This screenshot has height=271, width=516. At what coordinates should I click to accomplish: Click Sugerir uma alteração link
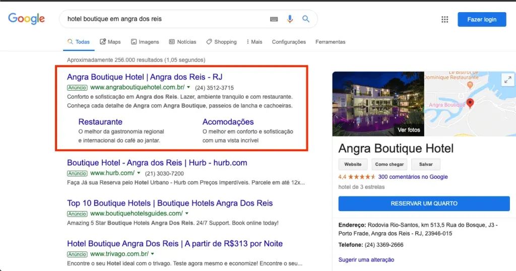click(x=366, y=260)
